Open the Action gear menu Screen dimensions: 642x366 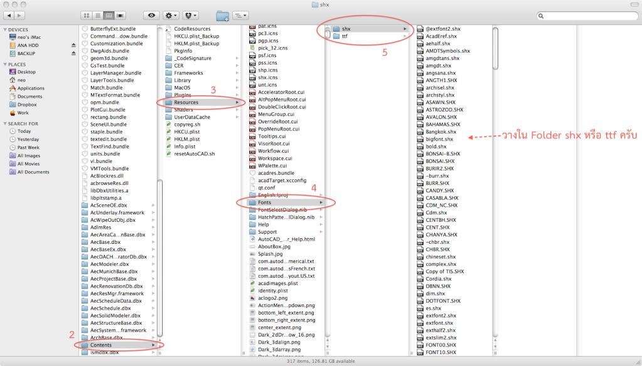(x=171, y=16)
